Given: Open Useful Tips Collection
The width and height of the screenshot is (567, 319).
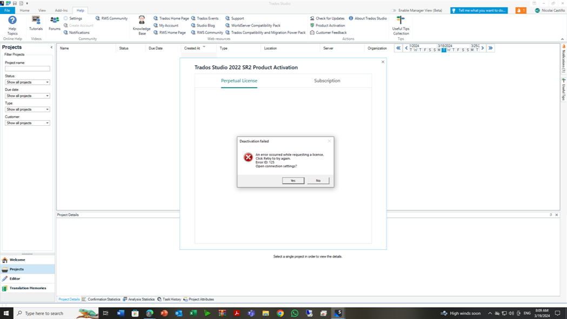Looking at the screenshot, I should click(401, 25).
